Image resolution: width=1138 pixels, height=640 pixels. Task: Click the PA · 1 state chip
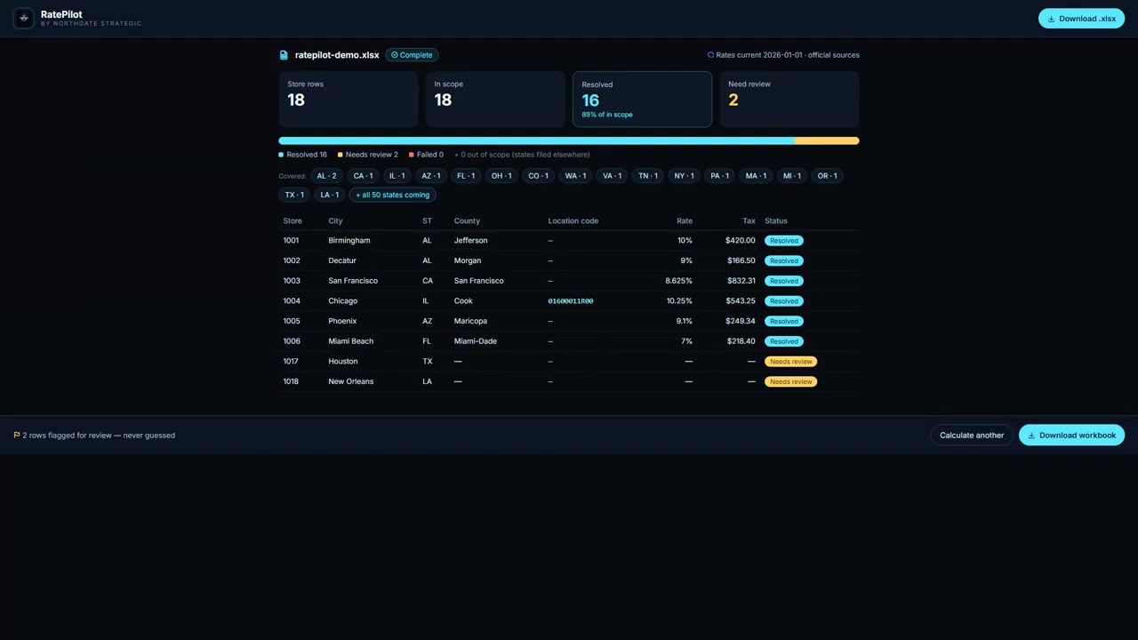(719, 176)
